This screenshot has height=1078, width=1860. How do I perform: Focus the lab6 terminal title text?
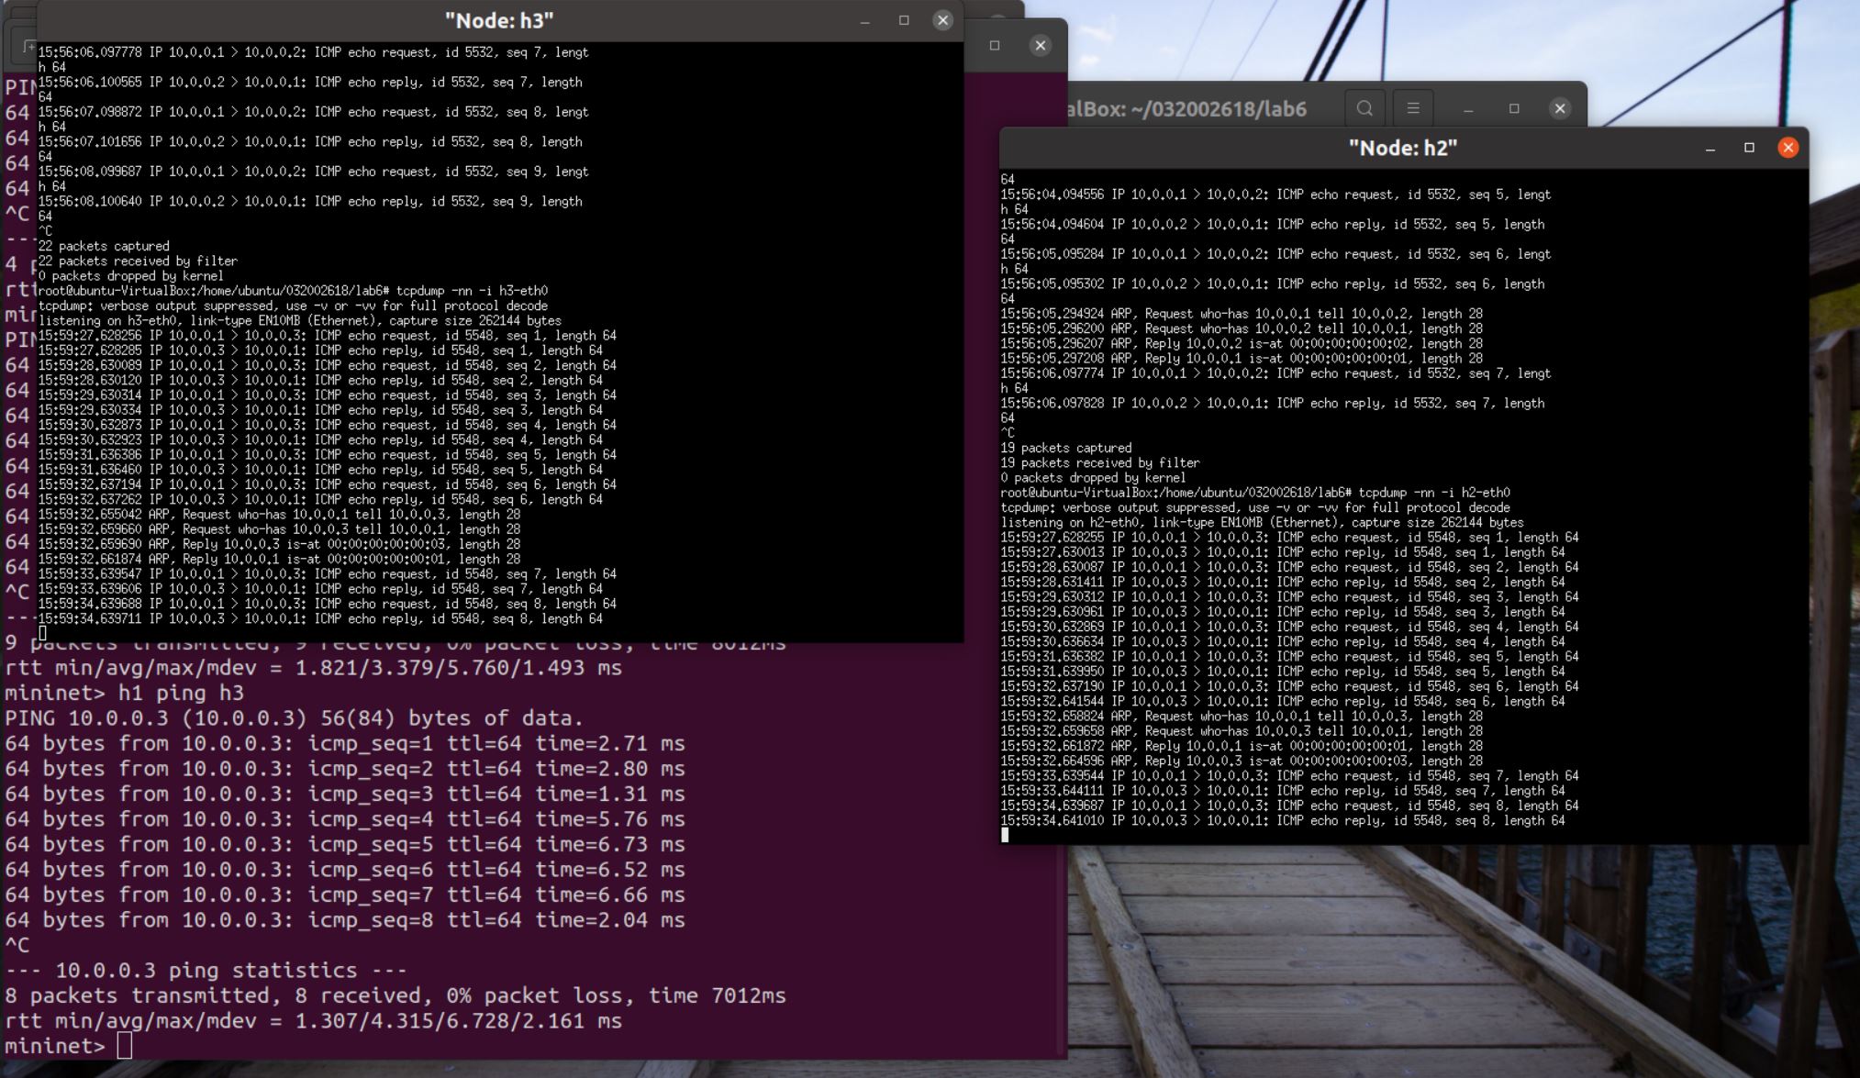pyautogui.click(x=1193, y=109)
